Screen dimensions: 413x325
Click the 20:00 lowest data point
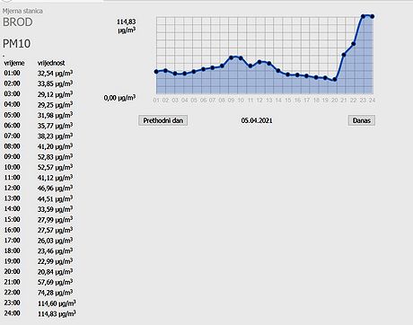pyautogui.click(x=335, y=80)
